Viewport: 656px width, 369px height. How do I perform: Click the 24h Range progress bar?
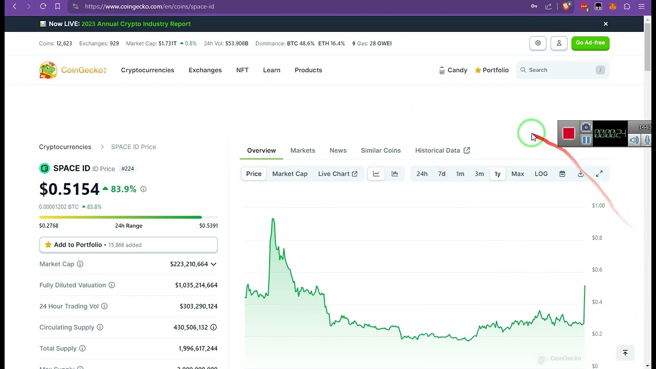[128, 217]
